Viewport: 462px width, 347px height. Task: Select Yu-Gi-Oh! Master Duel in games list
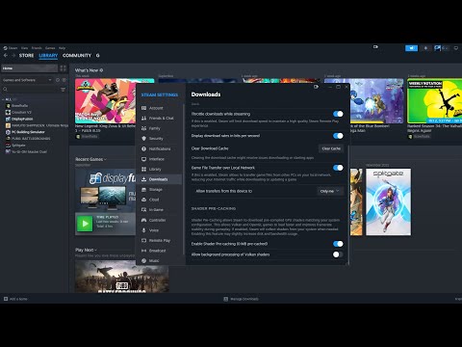(29, 151)
